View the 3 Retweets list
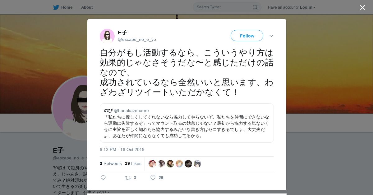Screen dimensions: 373x195 pyautogui.click(x=111, y=163)
